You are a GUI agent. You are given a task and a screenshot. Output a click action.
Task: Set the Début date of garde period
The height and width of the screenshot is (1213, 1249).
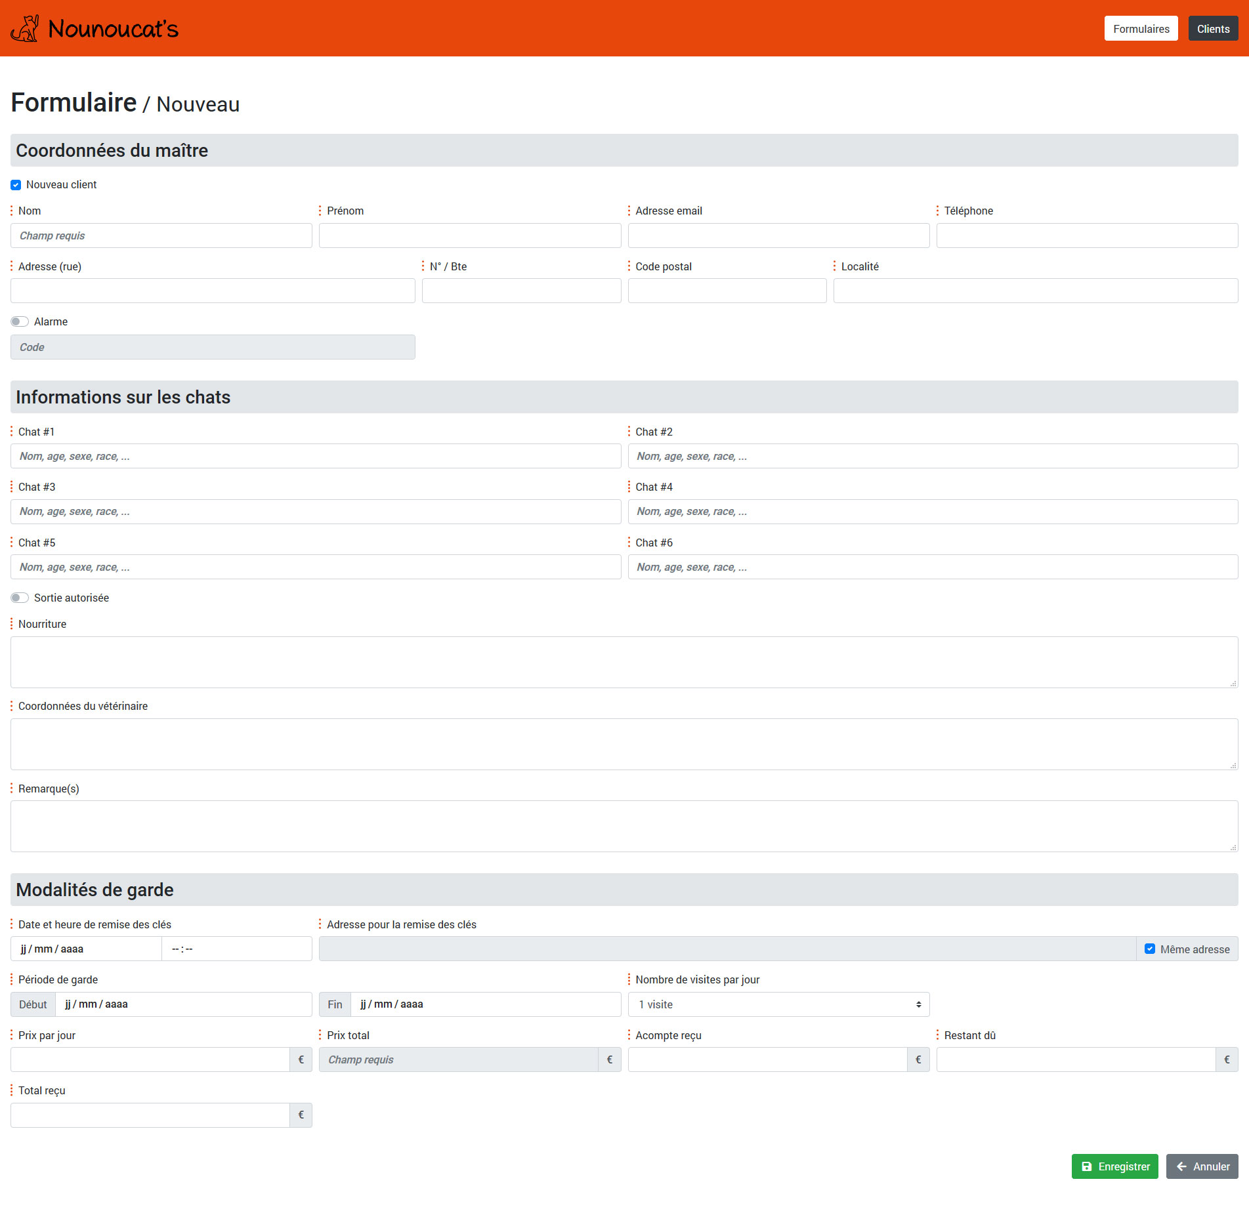pyautogui.click(x=184, y=1004)
